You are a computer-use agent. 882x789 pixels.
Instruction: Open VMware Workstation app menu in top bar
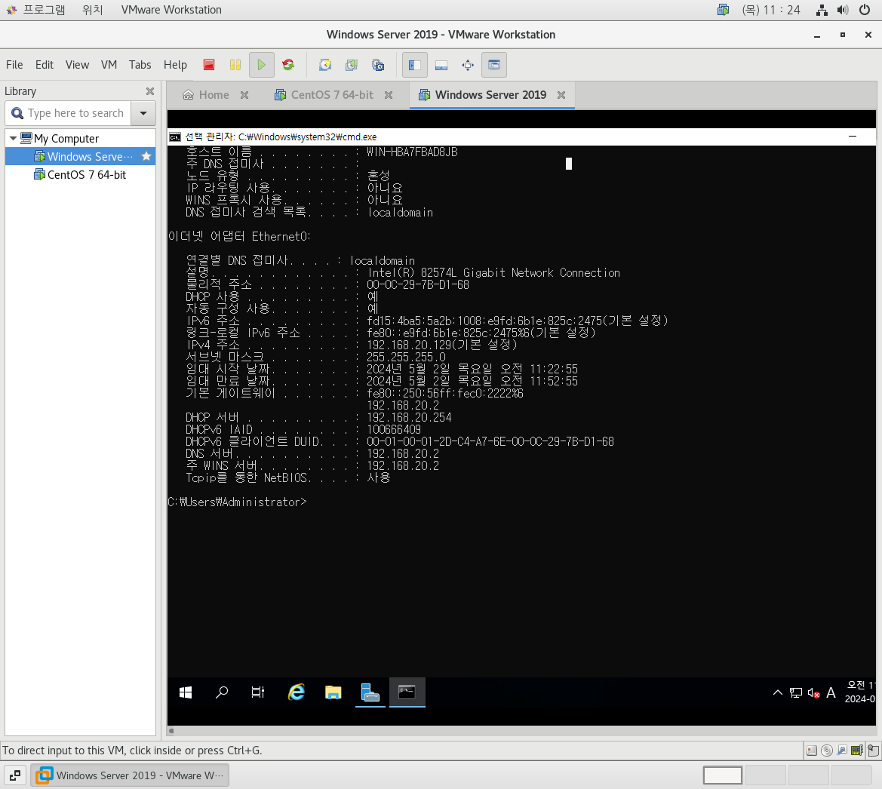[x=171, y=10]
